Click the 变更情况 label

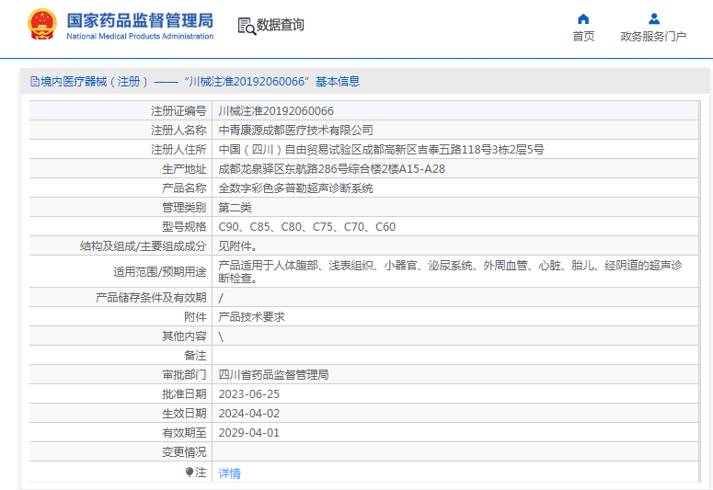[184, 452]
